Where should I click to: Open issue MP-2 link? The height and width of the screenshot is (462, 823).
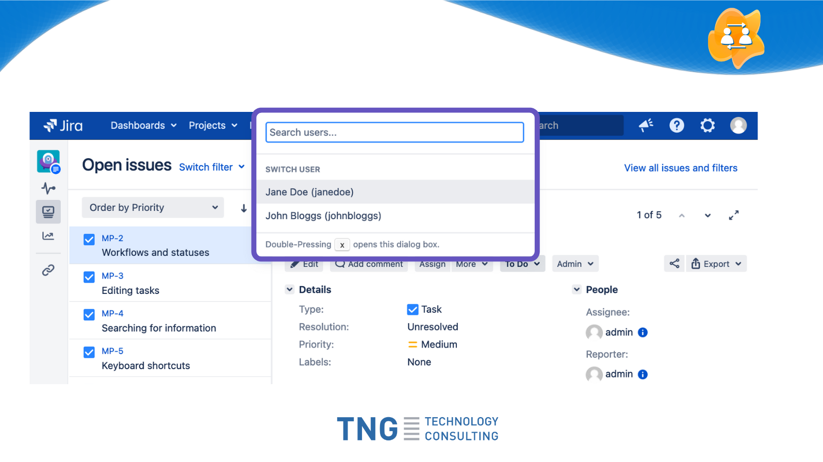pyautogui.click(x=112, y=238)
